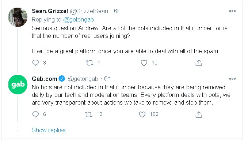
Task: Share Sean.Grizzel's tweet
Action: (x=199, y=63)
